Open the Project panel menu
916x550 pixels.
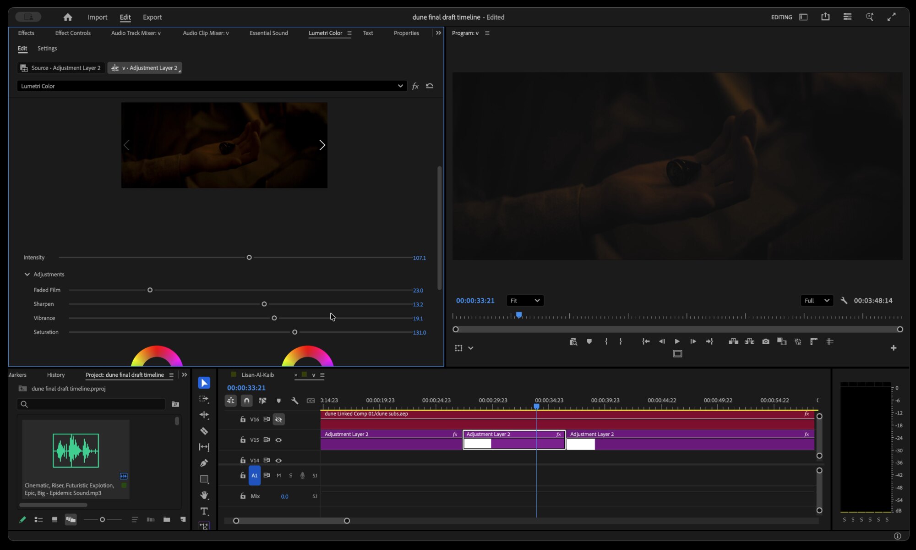pyautogui.click(x=171, y=375)
